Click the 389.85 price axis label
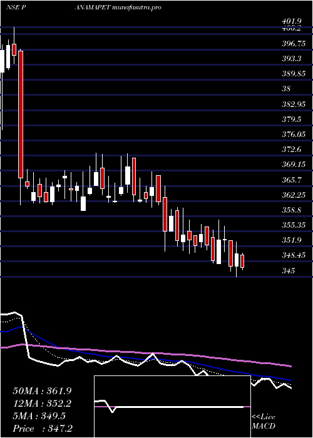 [293, 74]
